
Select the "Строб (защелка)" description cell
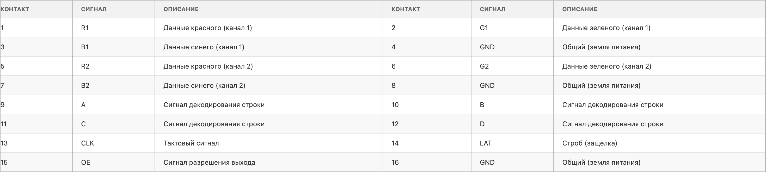589,143
